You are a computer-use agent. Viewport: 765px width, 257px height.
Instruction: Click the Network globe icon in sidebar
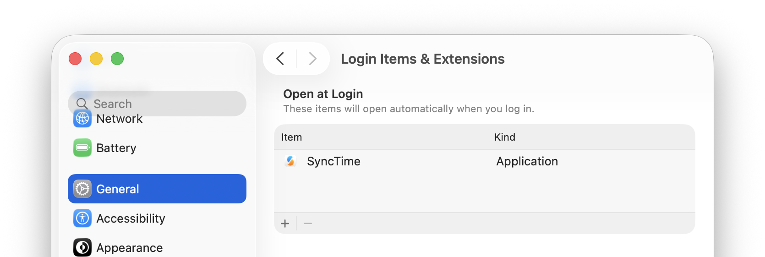click(82, 119)
